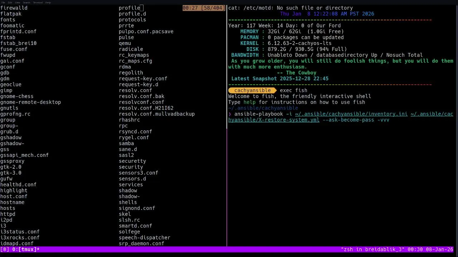458x257 pixels.
Task: Click 'idmapd.conf' entry in listing
Action: pos(17,243)
